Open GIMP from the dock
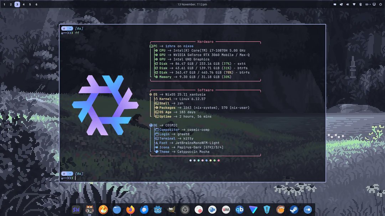This screenshot has width=385, height=216. pos(171,210)
